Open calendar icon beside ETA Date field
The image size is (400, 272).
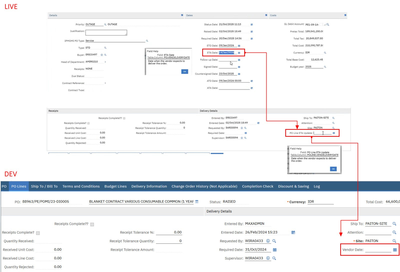[239, 53]
